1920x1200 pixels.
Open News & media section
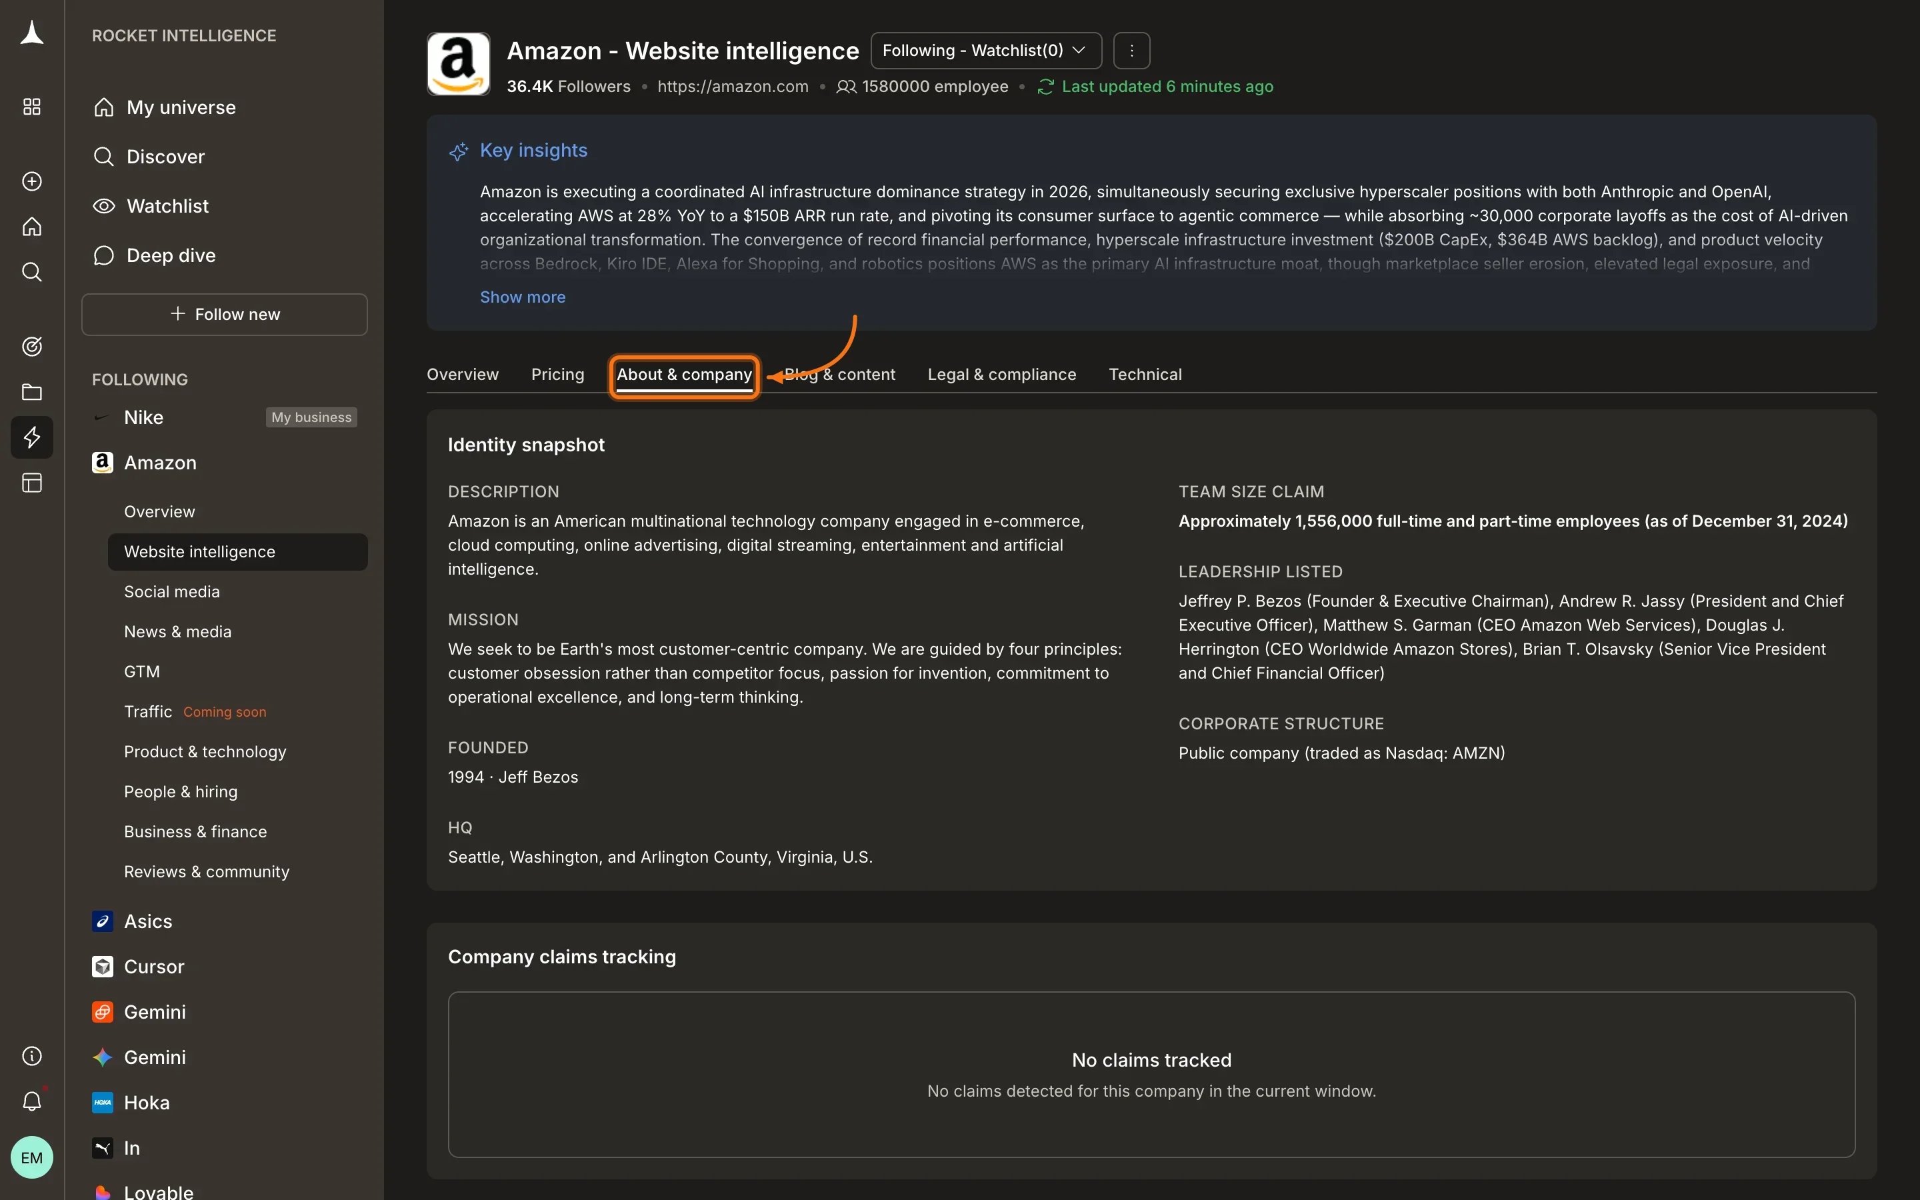point(178,632)
